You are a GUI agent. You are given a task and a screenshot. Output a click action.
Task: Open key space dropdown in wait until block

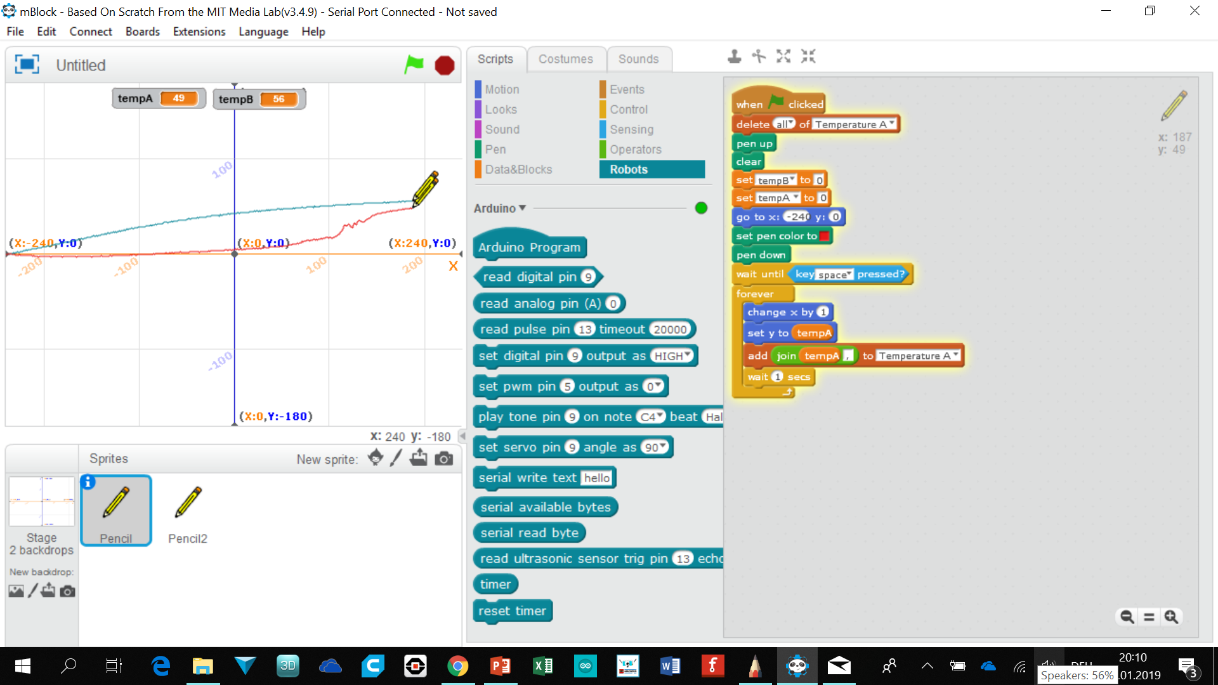pyautogui.click(x=834, y=275)
